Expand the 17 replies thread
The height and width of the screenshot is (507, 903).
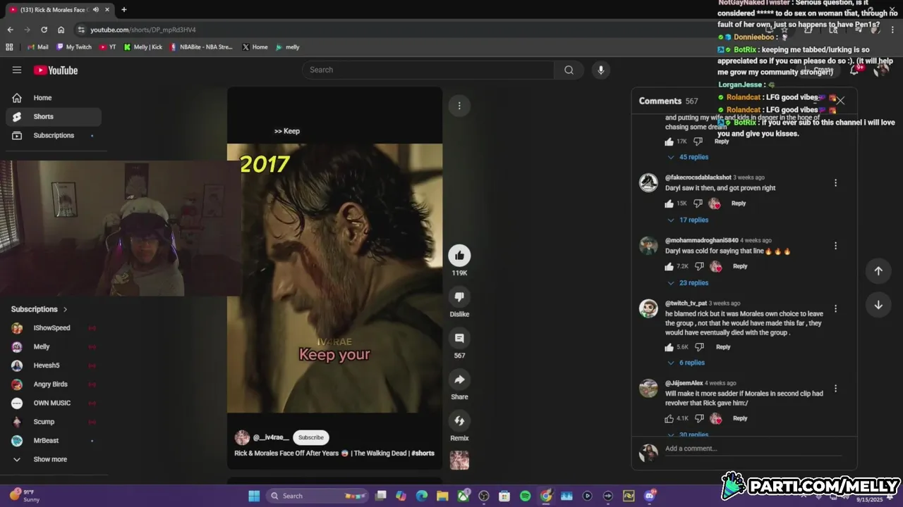click(x=688, y=220)
